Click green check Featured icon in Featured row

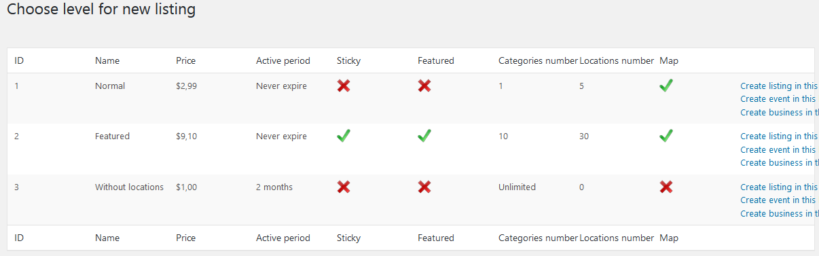(424, 136)
